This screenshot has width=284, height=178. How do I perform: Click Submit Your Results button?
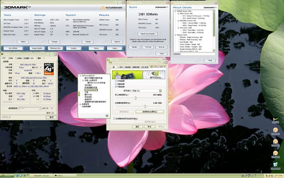(x=148, y=34)
